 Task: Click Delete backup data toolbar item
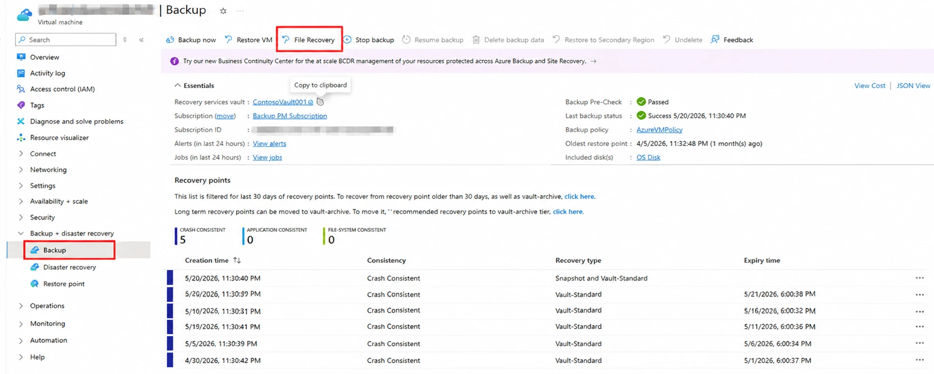[x=508, y=40]
